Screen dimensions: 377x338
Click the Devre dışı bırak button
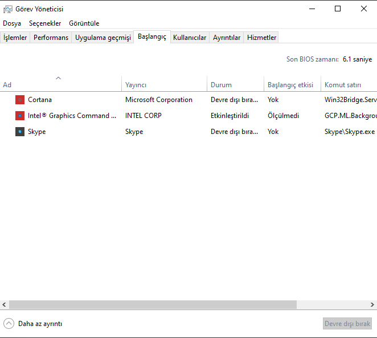point(347,324)
